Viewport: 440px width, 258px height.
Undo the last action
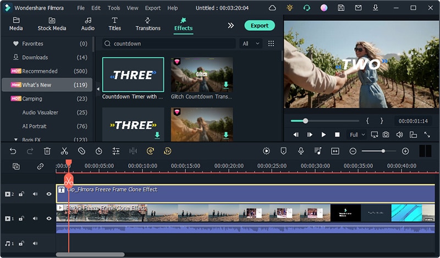coord(13,151)
